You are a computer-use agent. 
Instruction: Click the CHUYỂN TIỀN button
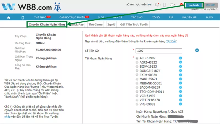(x=194, y=5)
